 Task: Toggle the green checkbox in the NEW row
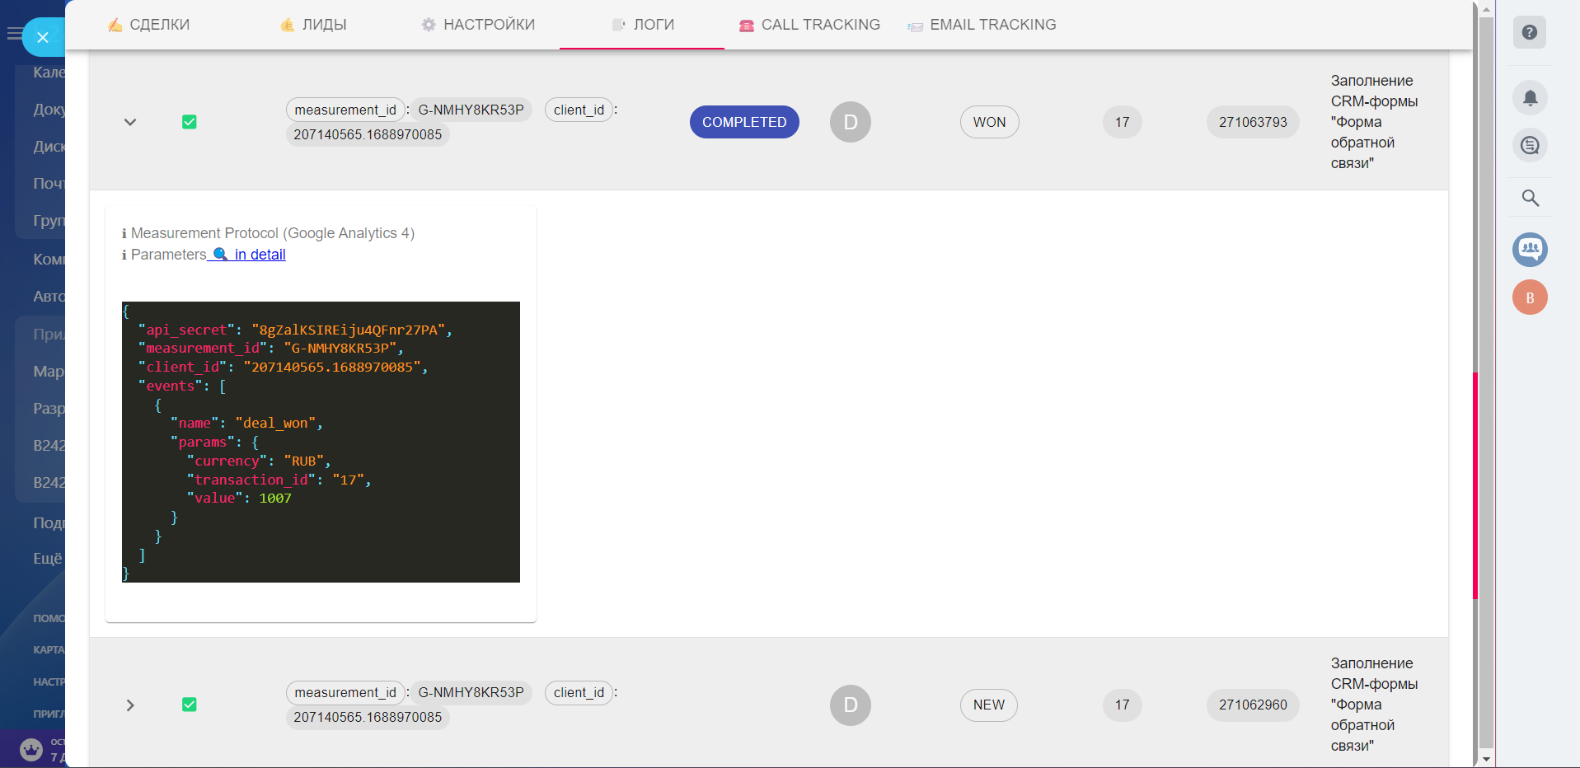coord(189,705)
